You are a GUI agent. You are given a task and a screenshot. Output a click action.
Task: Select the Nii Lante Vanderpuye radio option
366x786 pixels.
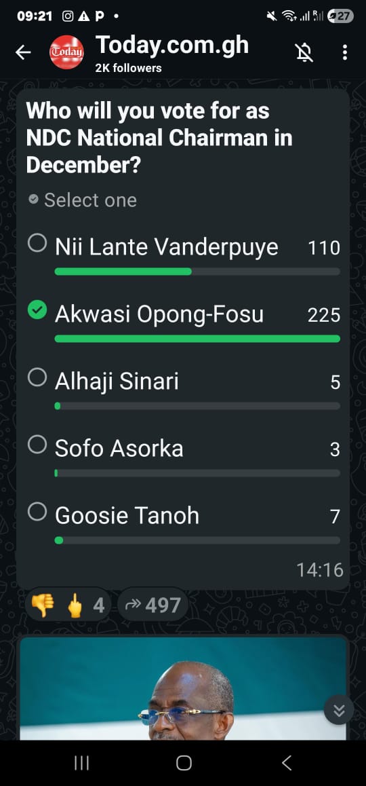tap(37, 243)
